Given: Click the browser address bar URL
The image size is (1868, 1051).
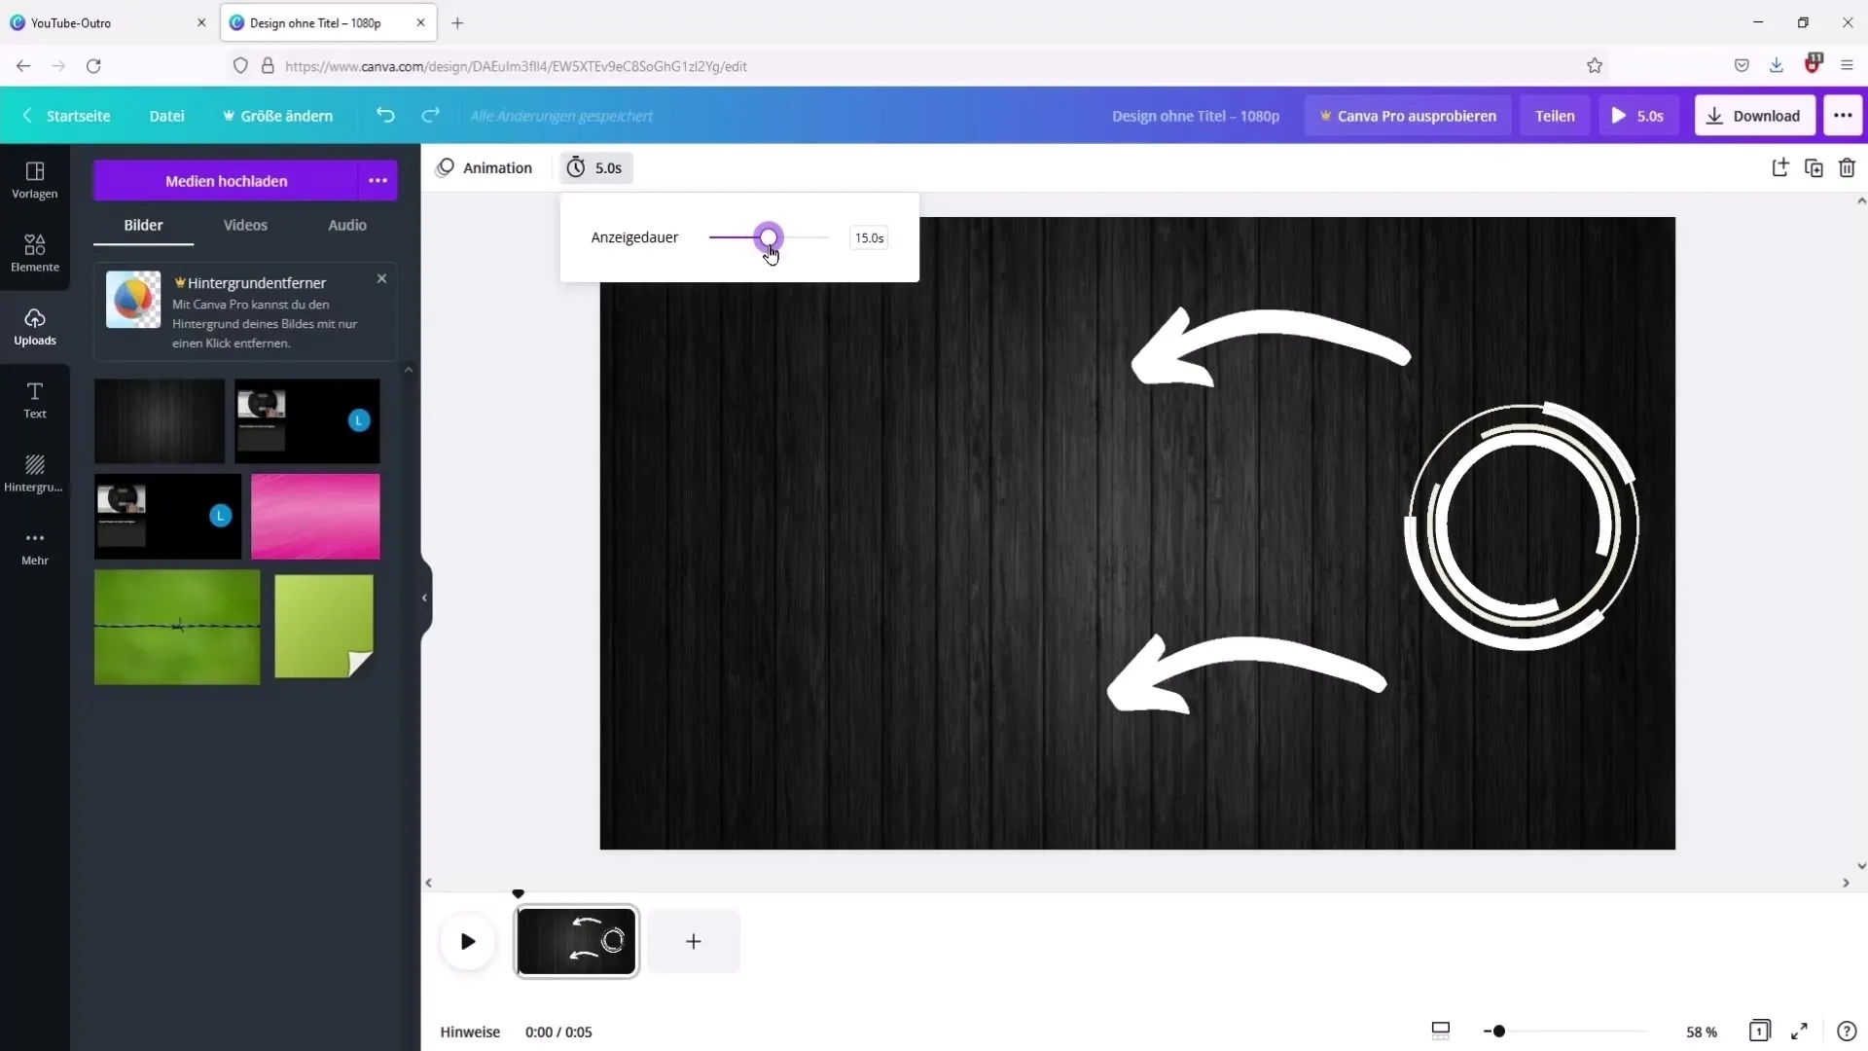Looking at the screenshot, I should [516, 66].
